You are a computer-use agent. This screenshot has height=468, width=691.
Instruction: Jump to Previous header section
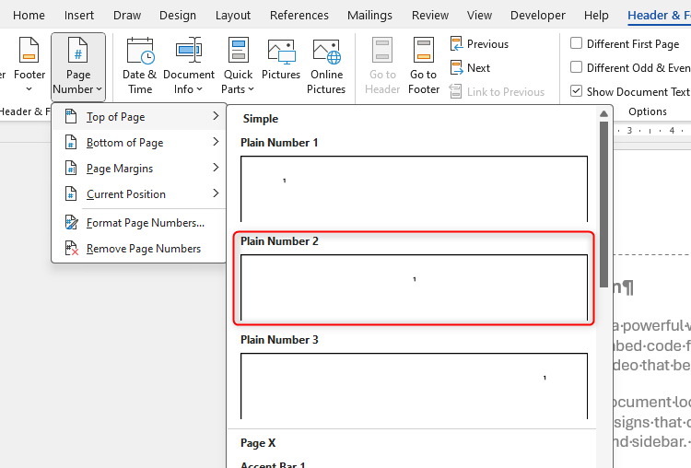(x=479, y=44)
